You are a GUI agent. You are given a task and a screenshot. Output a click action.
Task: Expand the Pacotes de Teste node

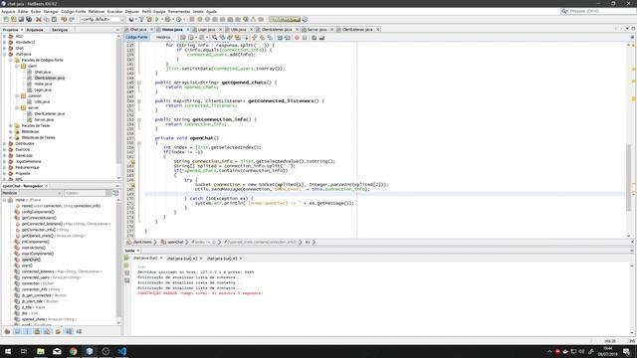click(11, 126)
